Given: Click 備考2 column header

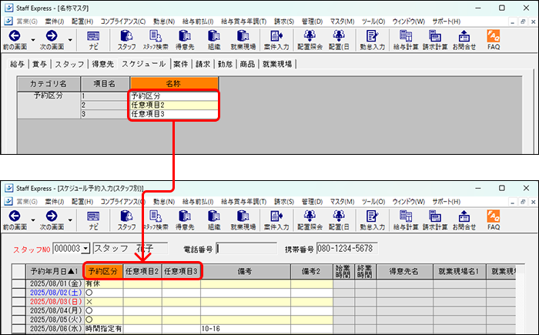Looking at the screenshot, I should (311, 271).
